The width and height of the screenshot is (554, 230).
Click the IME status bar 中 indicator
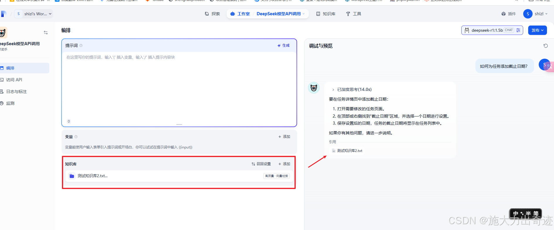[x=516, y=214]
